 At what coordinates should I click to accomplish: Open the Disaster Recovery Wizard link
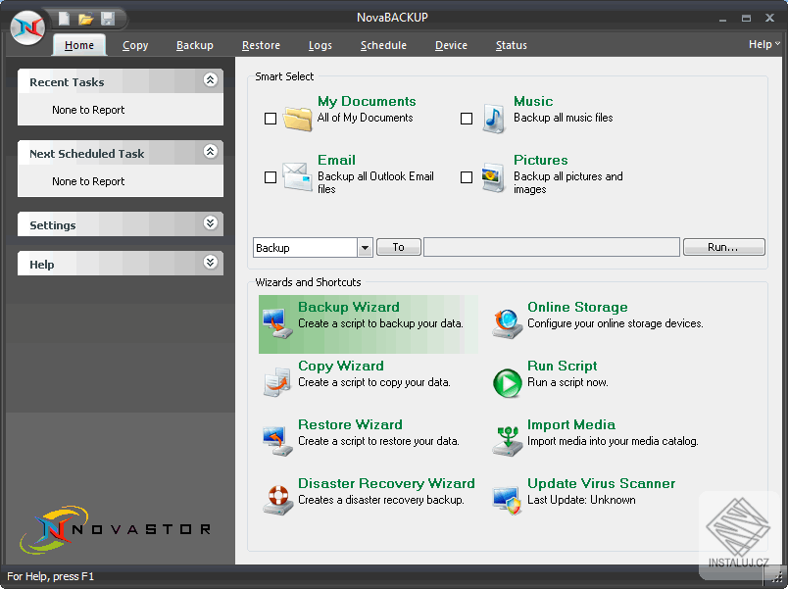386,483
